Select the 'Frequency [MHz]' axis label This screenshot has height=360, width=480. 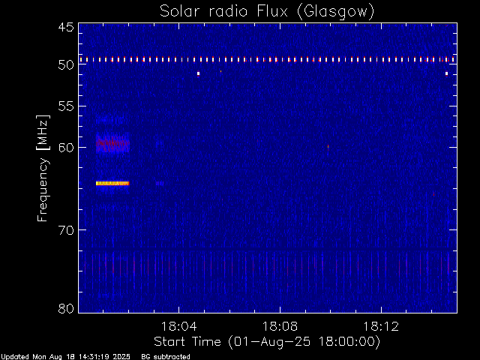tap(43, 168)
